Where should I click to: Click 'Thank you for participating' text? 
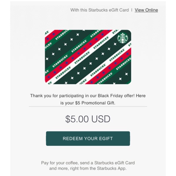(57, 96)
